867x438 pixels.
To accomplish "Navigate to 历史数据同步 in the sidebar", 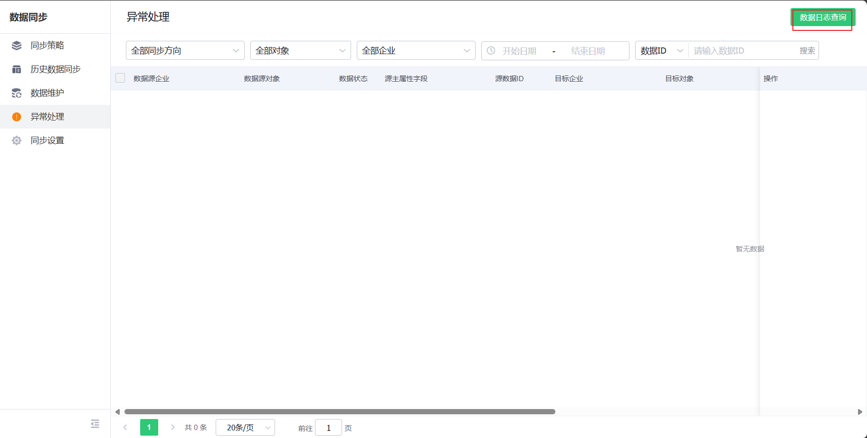I will click(x=56, y=69).
